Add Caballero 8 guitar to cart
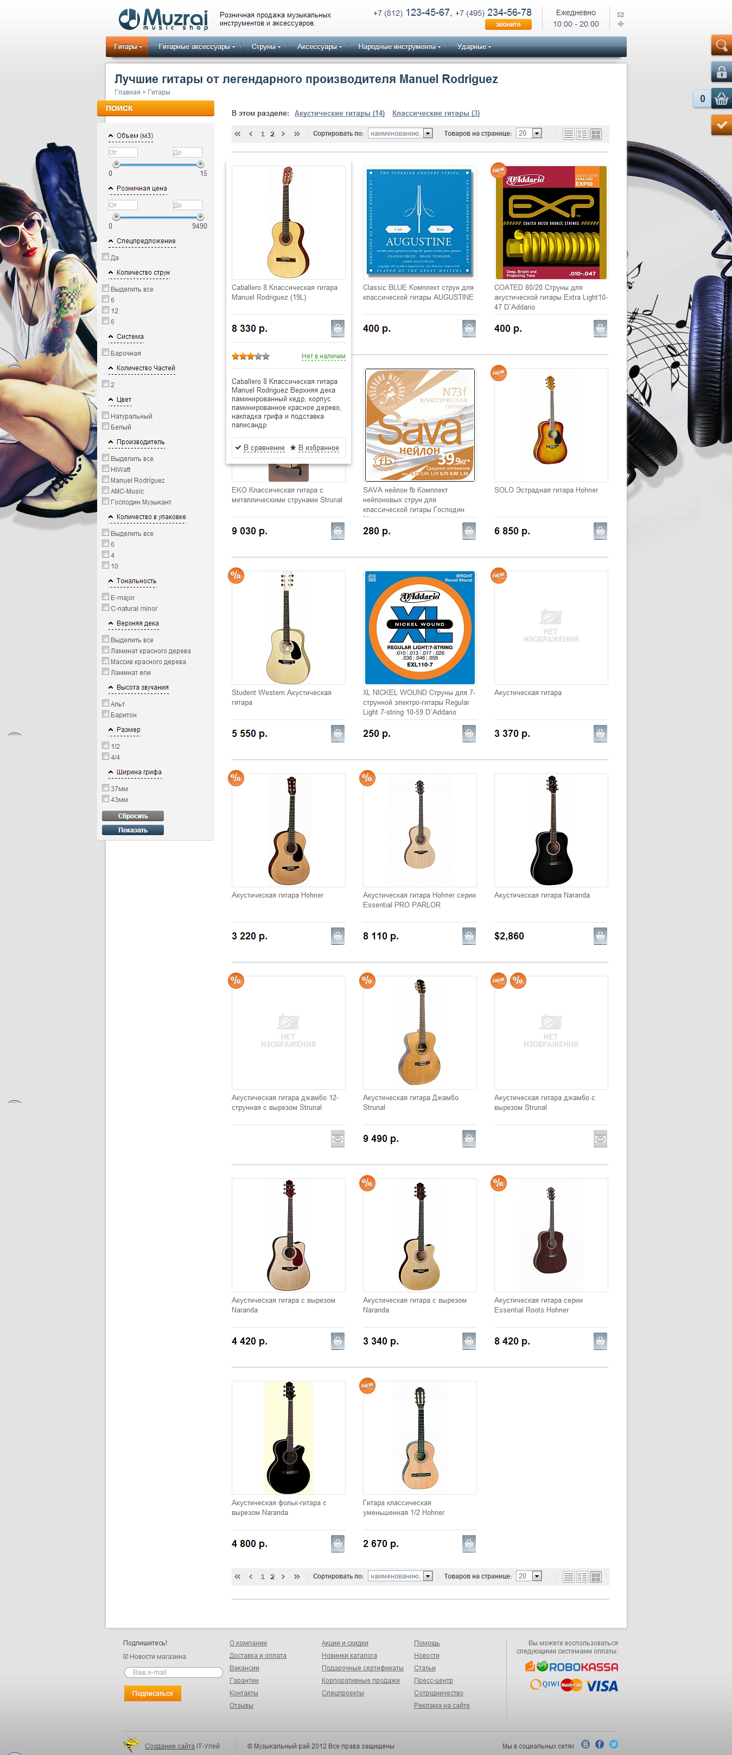Viewport: 732px width, 1755px height. click(x=338, y=329)
